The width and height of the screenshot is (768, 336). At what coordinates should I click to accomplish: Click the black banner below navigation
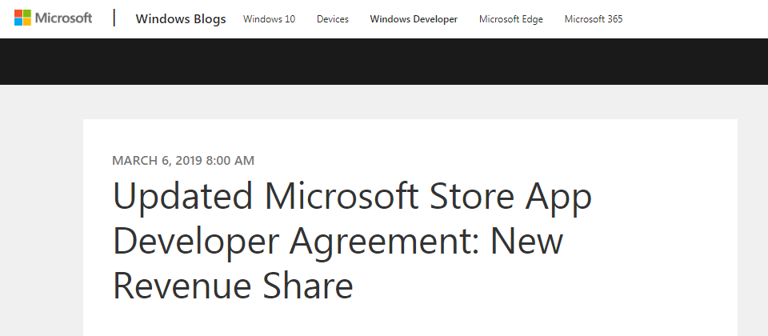coord(384,62)
